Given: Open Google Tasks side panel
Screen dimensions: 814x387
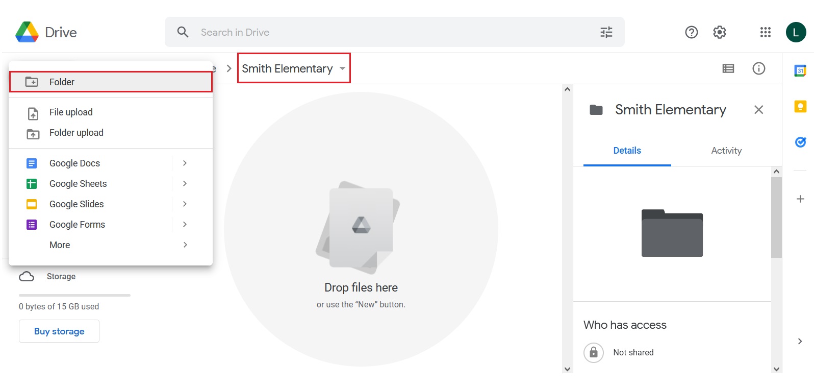Looking at the screenshot, I should pyautogui.click(x=800, y=142).
